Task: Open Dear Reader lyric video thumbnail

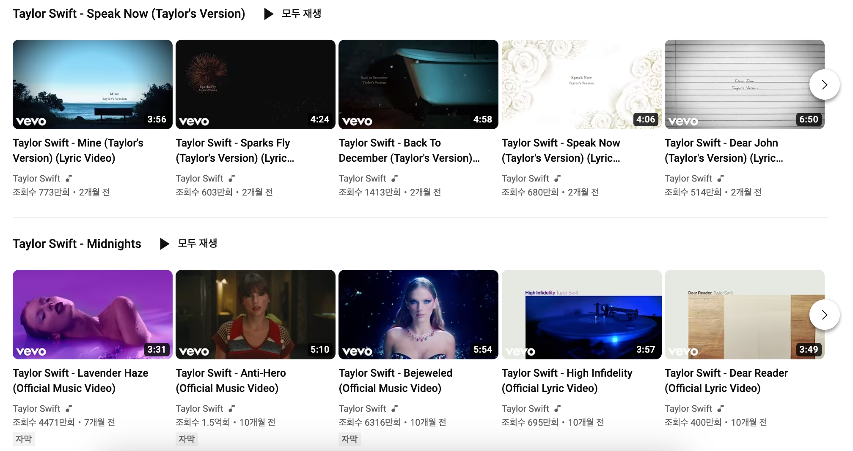Action: click(745, 315)
